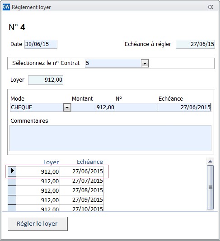Click the OW application icon in title bar
Viewport: 220px width, 241px height.
coord(6,7)
